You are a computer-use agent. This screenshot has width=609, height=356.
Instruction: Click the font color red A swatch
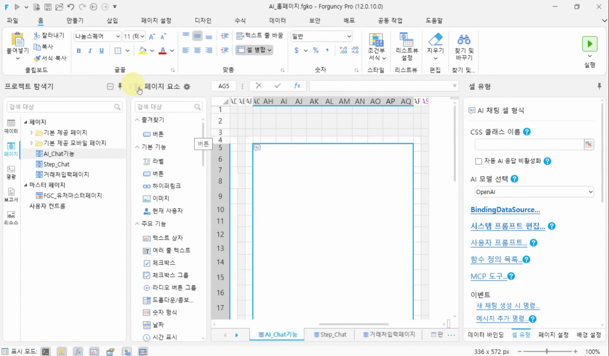pyautogui.click(x=162, y=51)
